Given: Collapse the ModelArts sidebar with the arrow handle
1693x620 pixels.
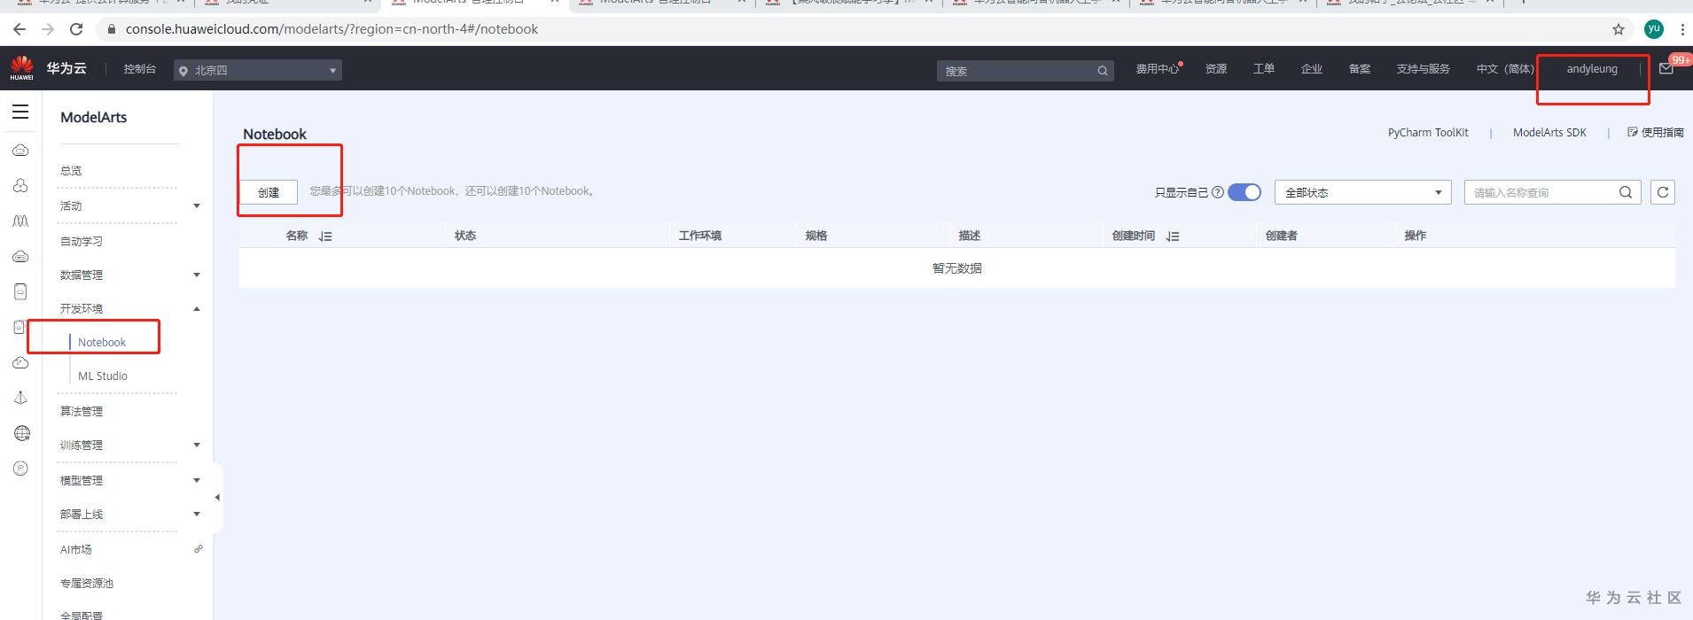Looking at the screenshot, I should [217, 497].
